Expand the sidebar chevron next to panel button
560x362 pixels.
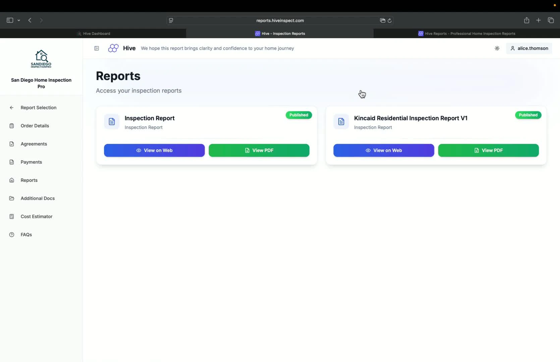19,20
